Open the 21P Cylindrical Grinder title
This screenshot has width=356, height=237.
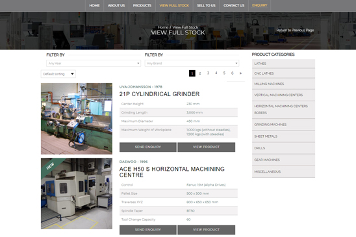159,94
